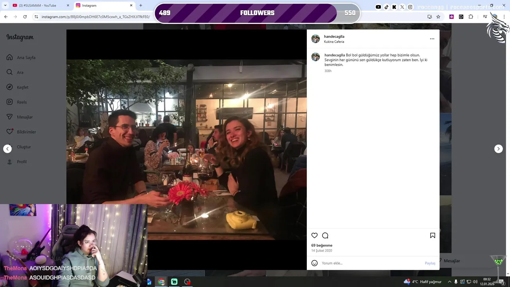Open Ara search in sidebar
The image size is (510, 287).
tap(16, 72)
